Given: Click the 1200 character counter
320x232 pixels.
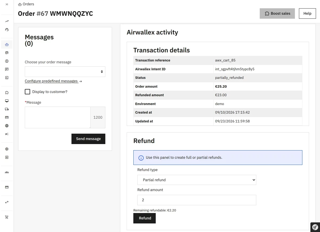Looking at the screenshot, I should click(98, 118).
